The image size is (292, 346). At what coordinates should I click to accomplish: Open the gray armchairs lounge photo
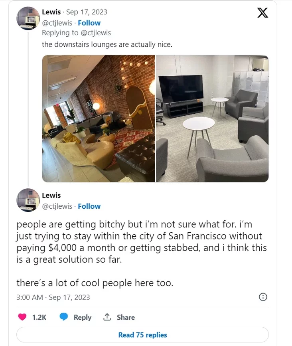tap(212, 119)
